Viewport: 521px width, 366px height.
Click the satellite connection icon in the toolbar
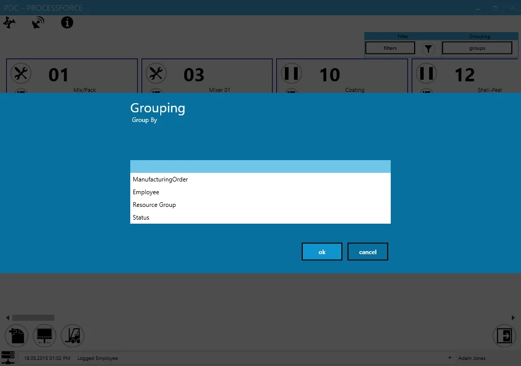[x=37, y=22]
